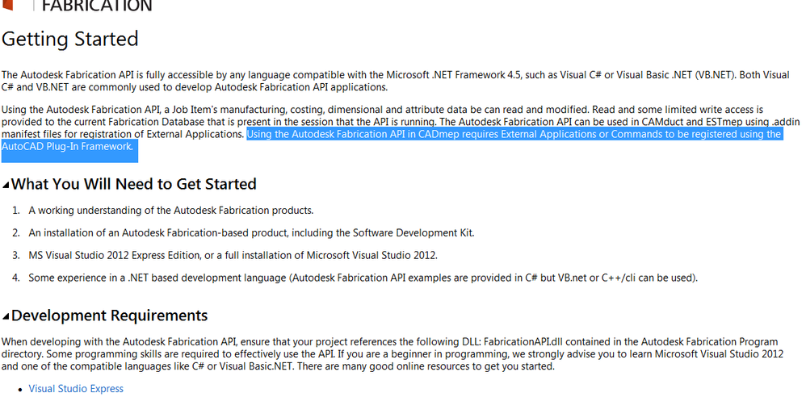This screenshot has height=397, width=806.
Task: Click the Development Requirements heading text
Action: (x=110, y=315)
